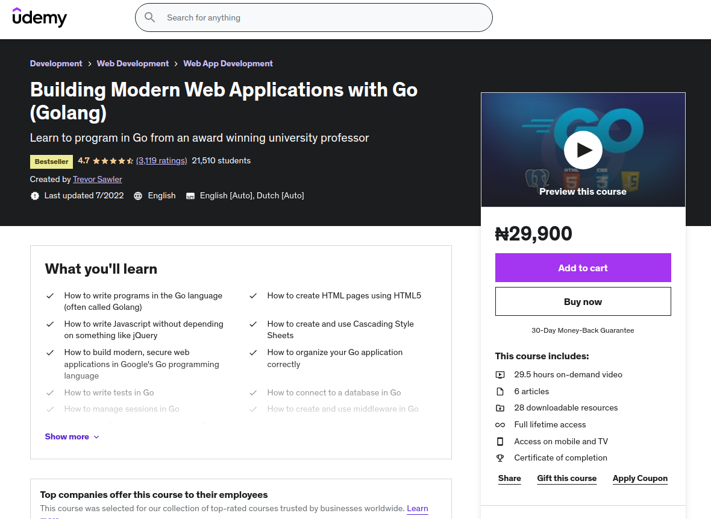Click checkmark beside Cascading Style Sheets item
Viewport: 711px width, 519px height.
tap(253, 324)
